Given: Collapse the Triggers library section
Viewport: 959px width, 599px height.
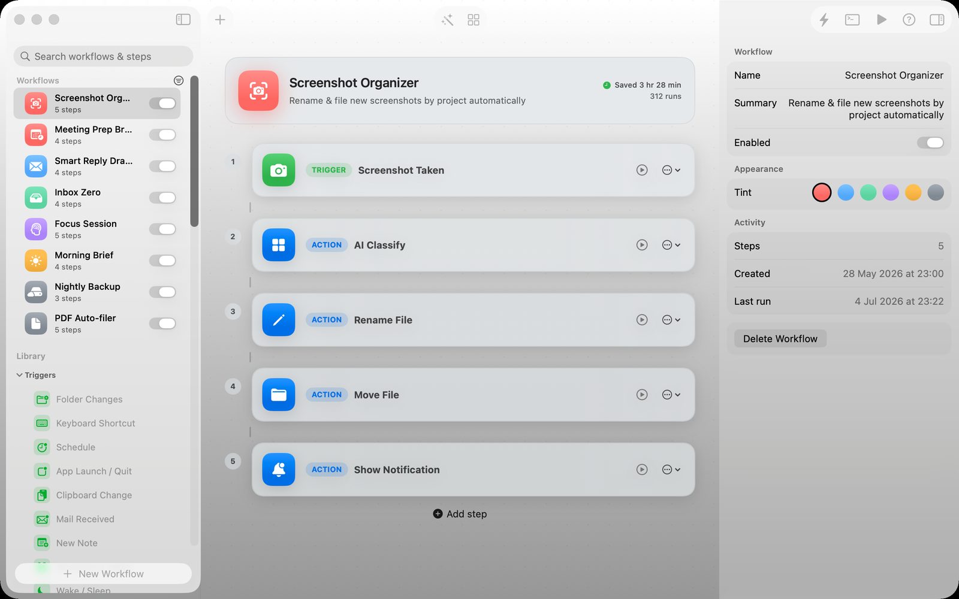Looking at the screenshot, I should pos(20,375).
